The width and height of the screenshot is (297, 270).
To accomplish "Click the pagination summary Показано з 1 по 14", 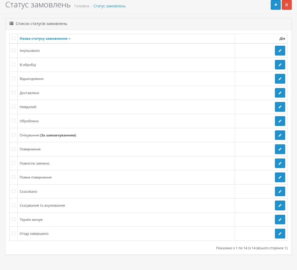I will coord(252,248).
